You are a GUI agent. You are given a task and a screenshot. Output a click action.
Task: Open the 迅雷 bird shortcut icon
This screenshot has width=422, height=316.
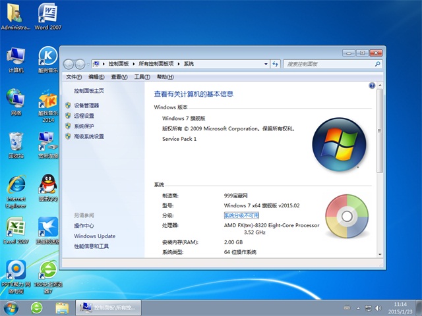[x=48, y=230]
